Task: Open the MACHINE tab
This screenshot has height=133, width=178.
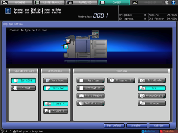Action: [17, 2]
